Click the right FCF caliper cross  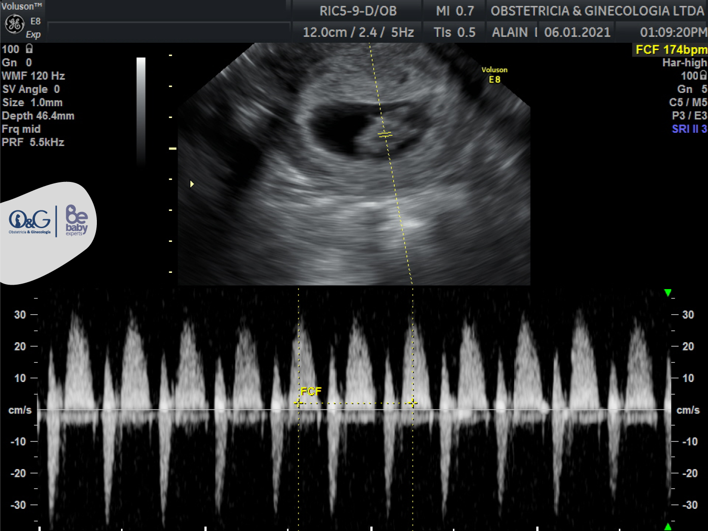(413, 403)
